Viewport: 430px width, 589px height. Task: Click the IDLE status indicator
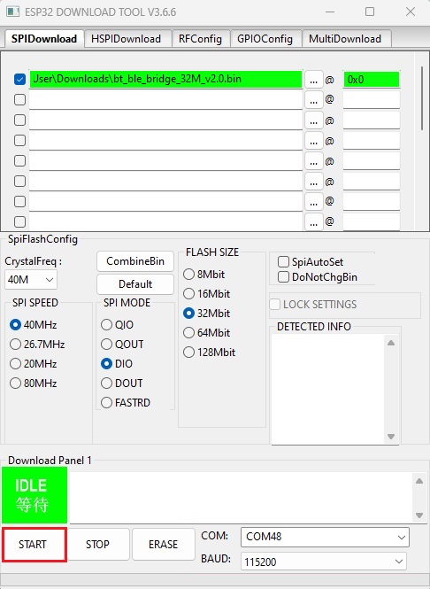coord(35,495)
